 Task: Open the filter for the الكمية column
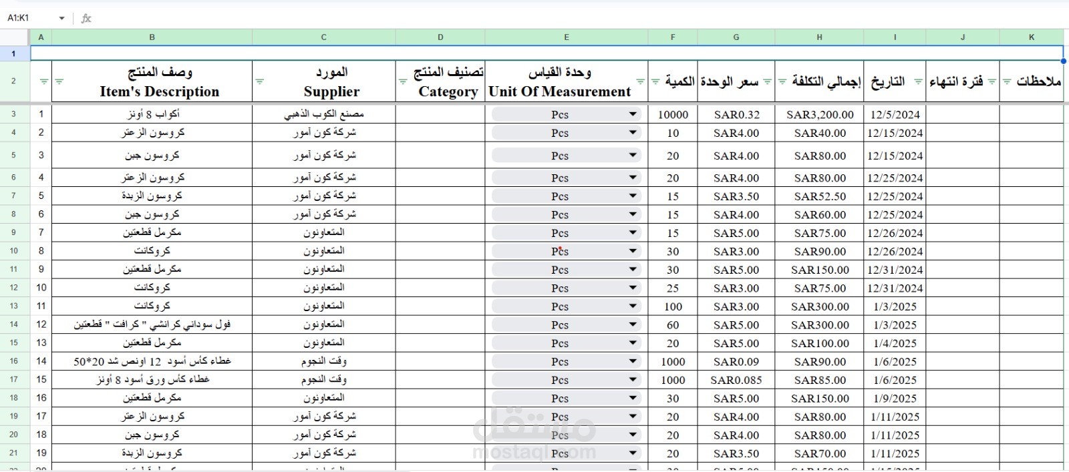pyautogui.click(x=655, y=81)
